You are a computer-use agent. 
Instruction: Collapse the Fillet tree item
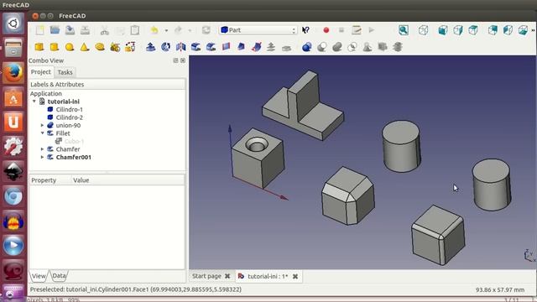(x=42, y=133)
